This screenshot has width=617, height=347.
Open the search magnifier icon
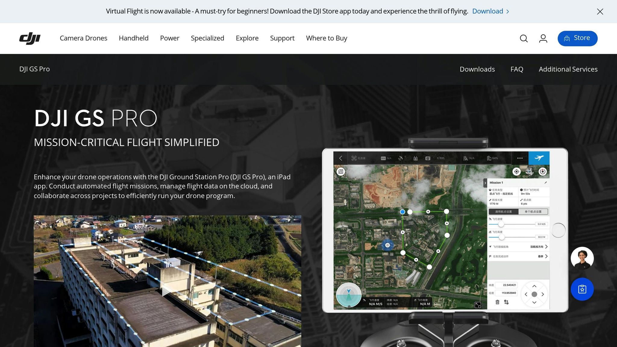tap(524, 39)
